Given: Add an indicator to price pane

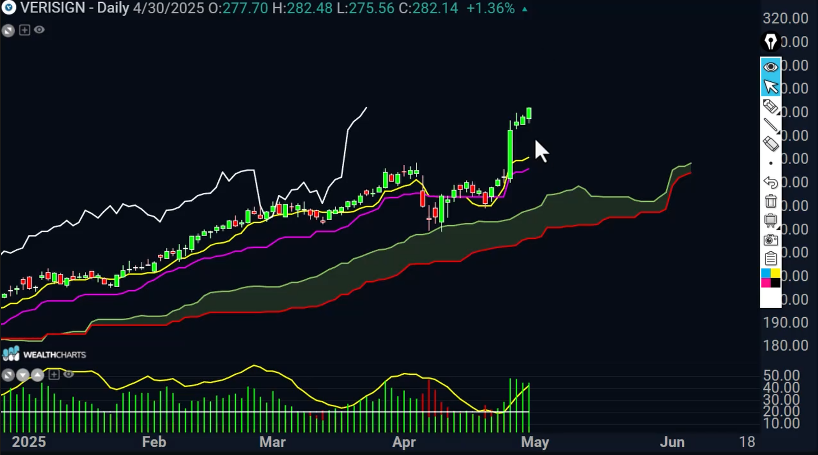Looking at the screenshot, I should tap(24, 30).
